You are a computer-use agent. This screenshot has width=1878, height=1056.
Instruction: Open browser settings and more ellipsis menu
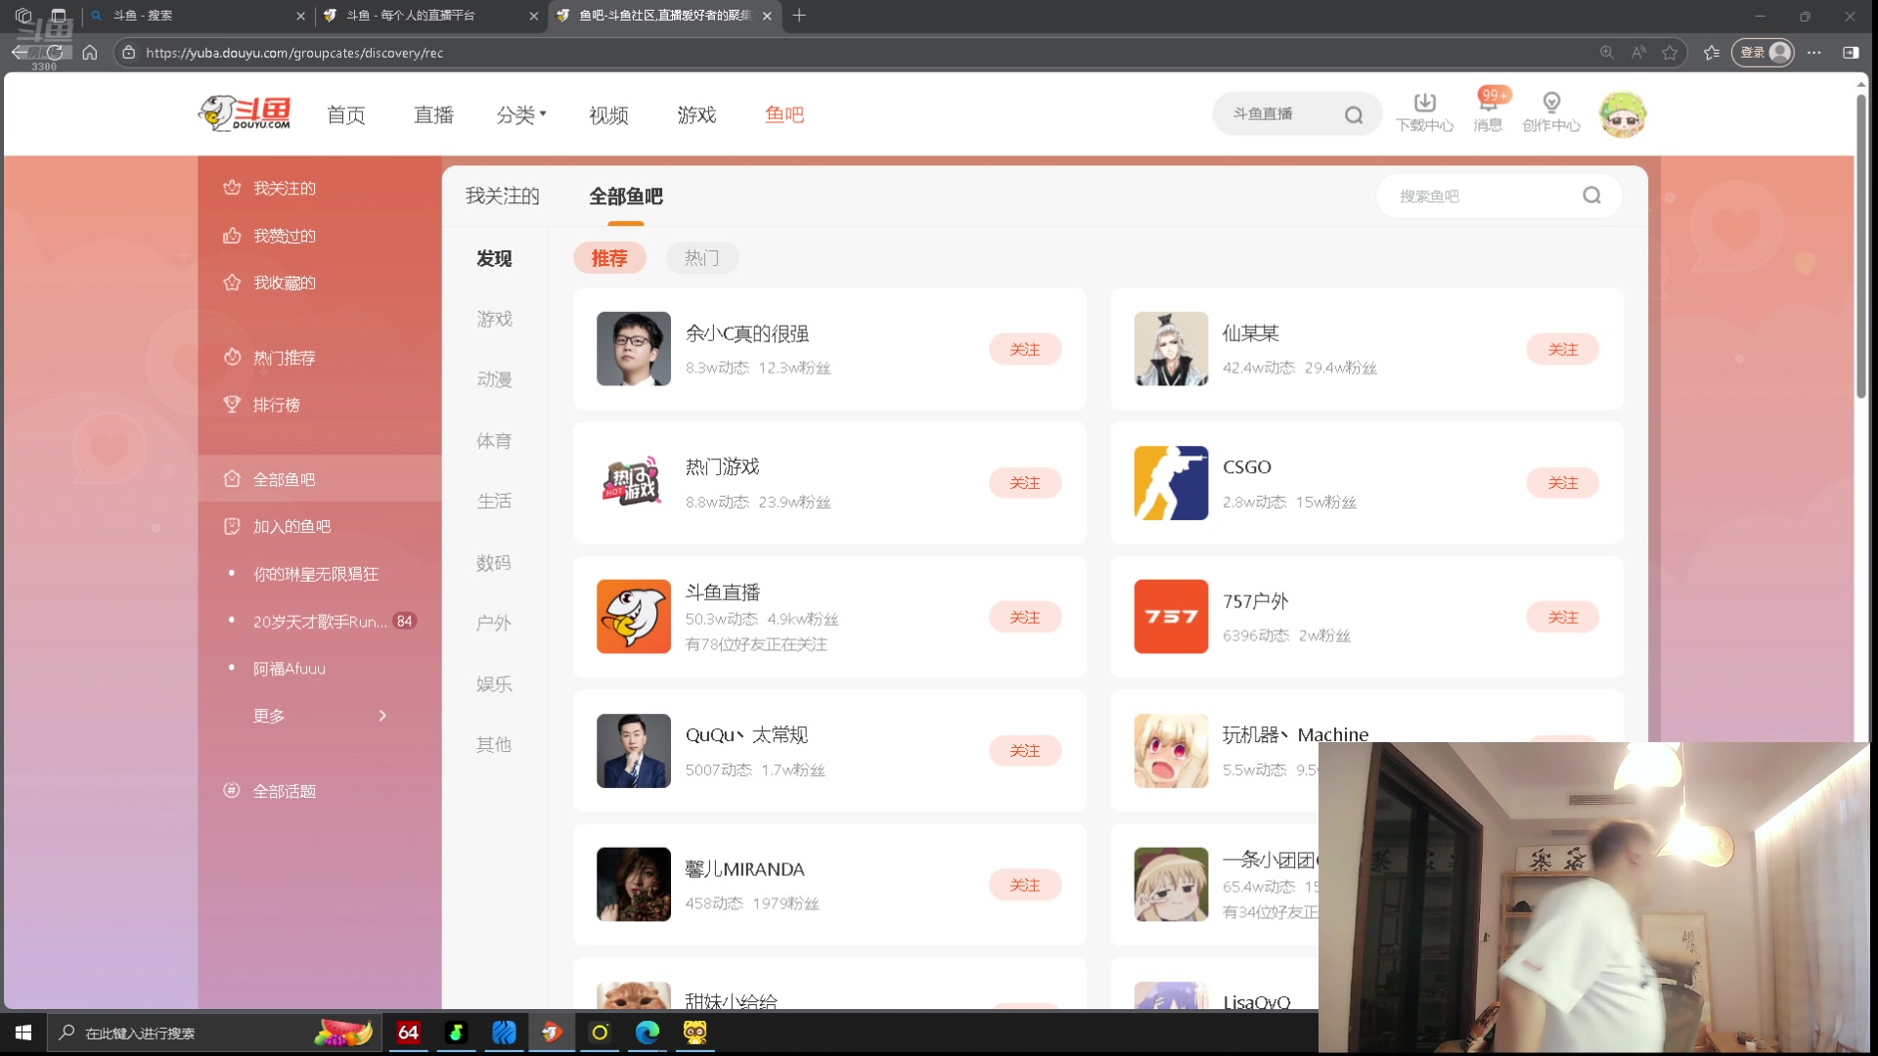coord(1814,53)
